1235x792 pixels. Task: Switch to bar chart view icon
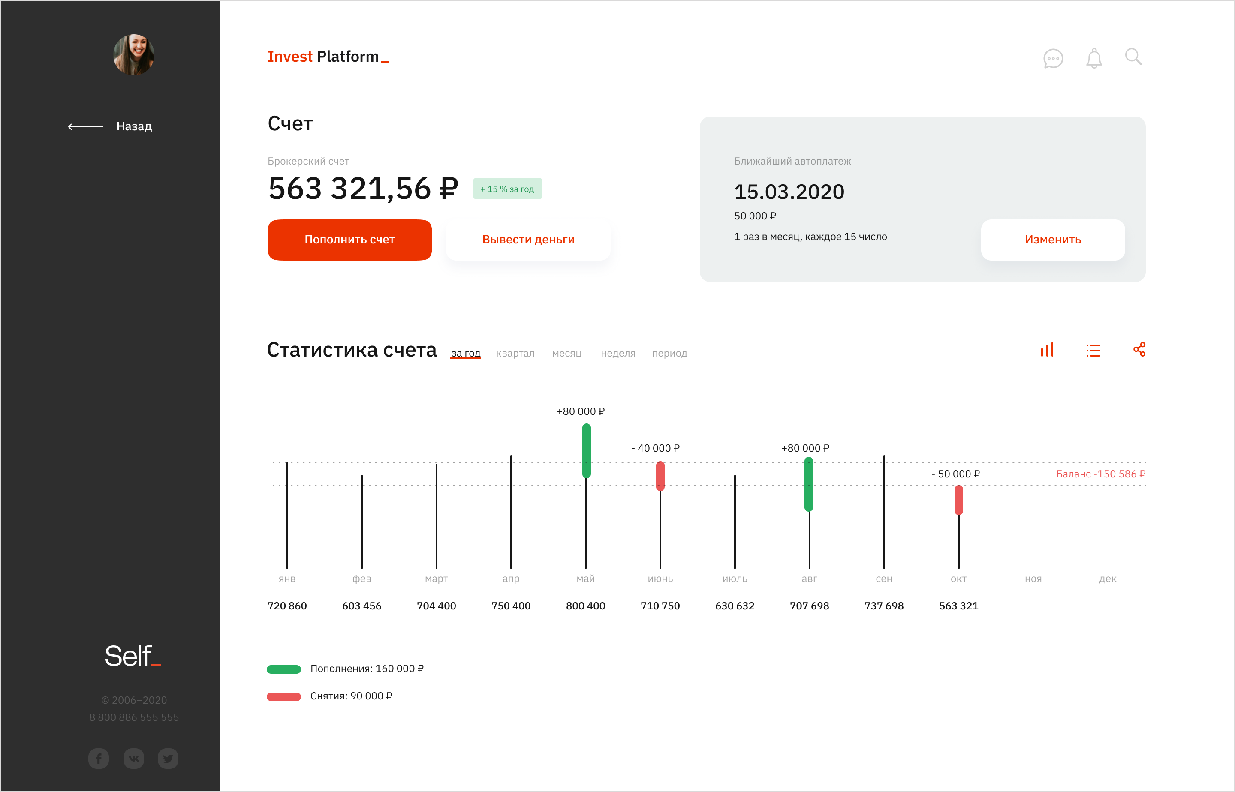1047,350
